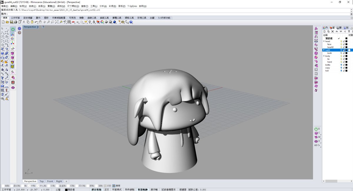Click the Zoom extents icon

[x=57, y=22]
